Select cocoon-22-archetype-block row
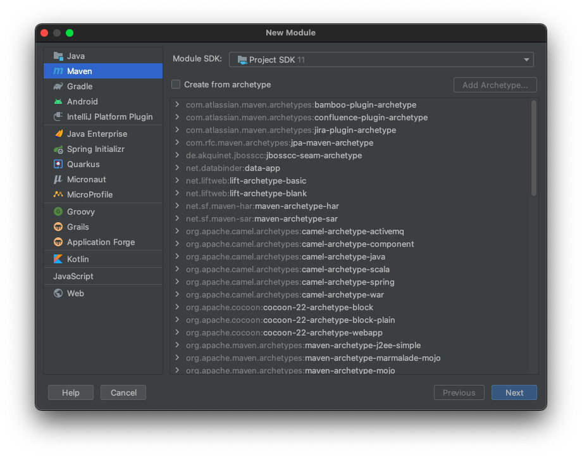This screenshot has height=457, width=582. (x=350, y=307)
